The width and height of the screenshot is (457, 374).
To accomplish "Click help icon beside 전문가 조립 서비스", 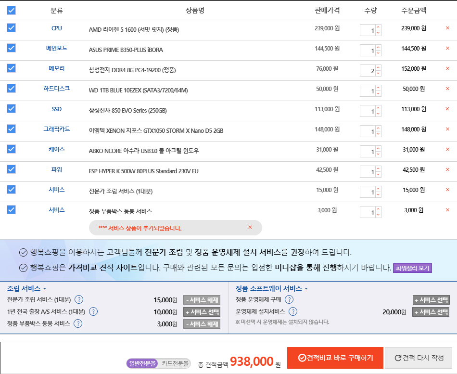I will [79, 299].
